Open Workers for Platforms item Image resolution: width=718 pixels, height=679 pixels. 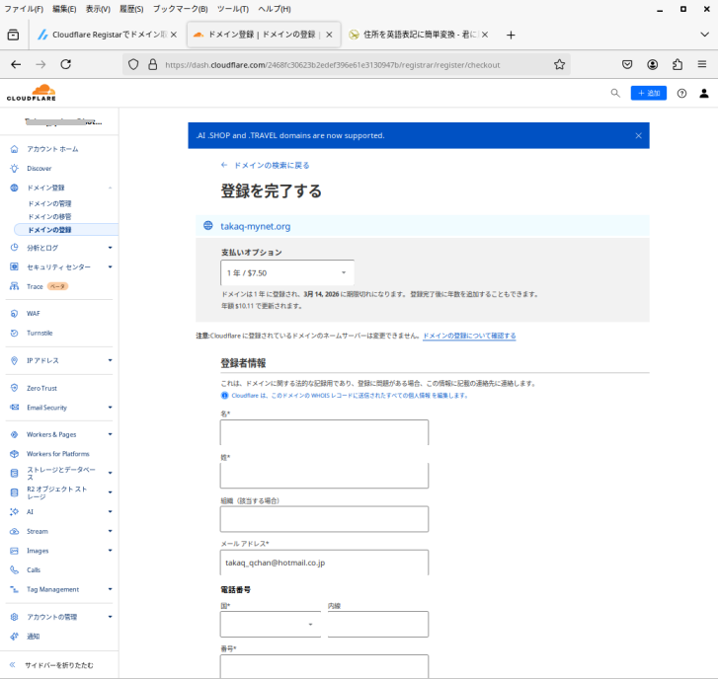(57, 454)
